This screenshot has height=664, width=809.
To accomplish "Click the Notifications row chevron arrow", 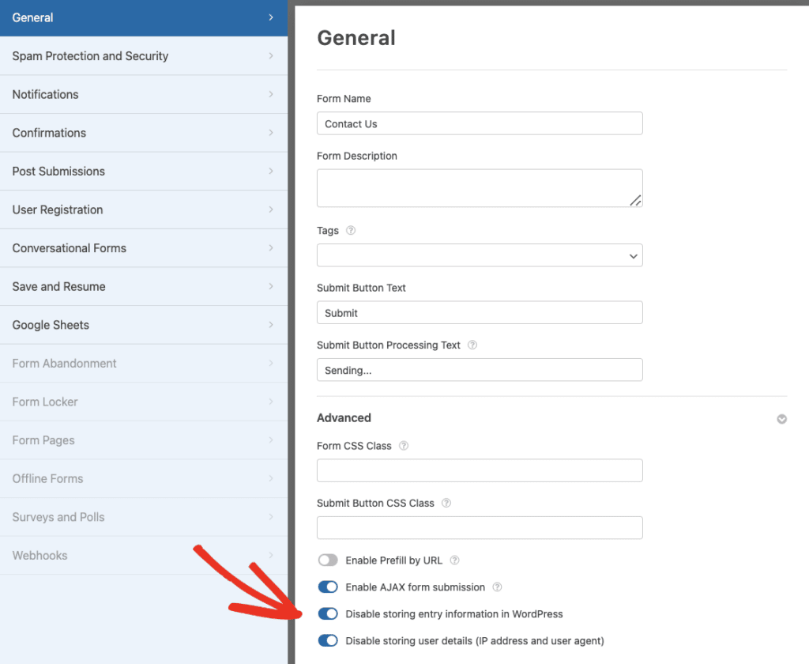I will tap(272, 94).
